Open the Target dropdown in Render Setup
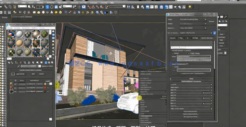Image resolution: width=246 pixels, height=127 pixels. [x=193, y=19]
